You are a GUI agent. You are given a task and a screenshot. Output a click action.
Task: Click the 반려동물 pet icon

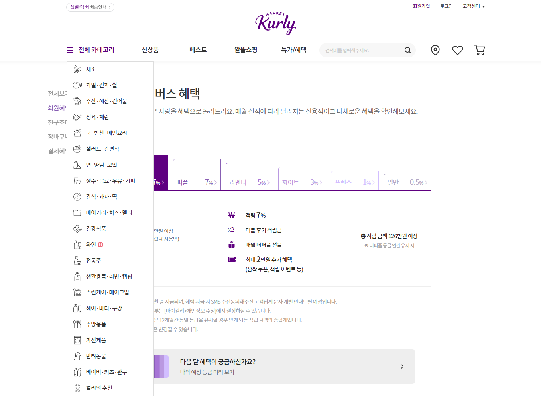point(77,356)
